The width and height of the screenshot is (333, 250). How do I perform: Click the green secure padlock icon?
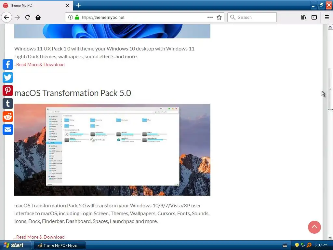77,17
